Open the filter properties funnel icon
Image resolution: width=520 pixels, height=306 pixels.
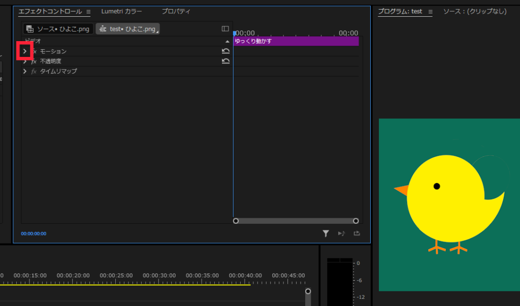point(326,234)
